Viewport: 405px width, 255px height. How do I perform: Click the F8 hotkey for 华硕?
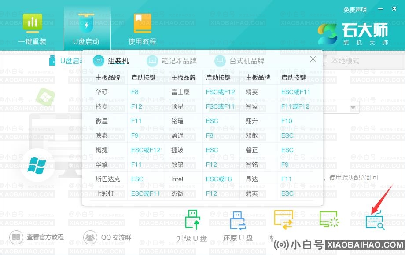coord(135,92)
